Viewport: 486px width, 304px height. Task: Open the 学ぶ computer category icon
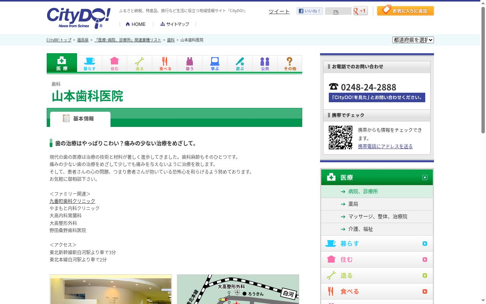pyautogui.click(x=215, y=63)
